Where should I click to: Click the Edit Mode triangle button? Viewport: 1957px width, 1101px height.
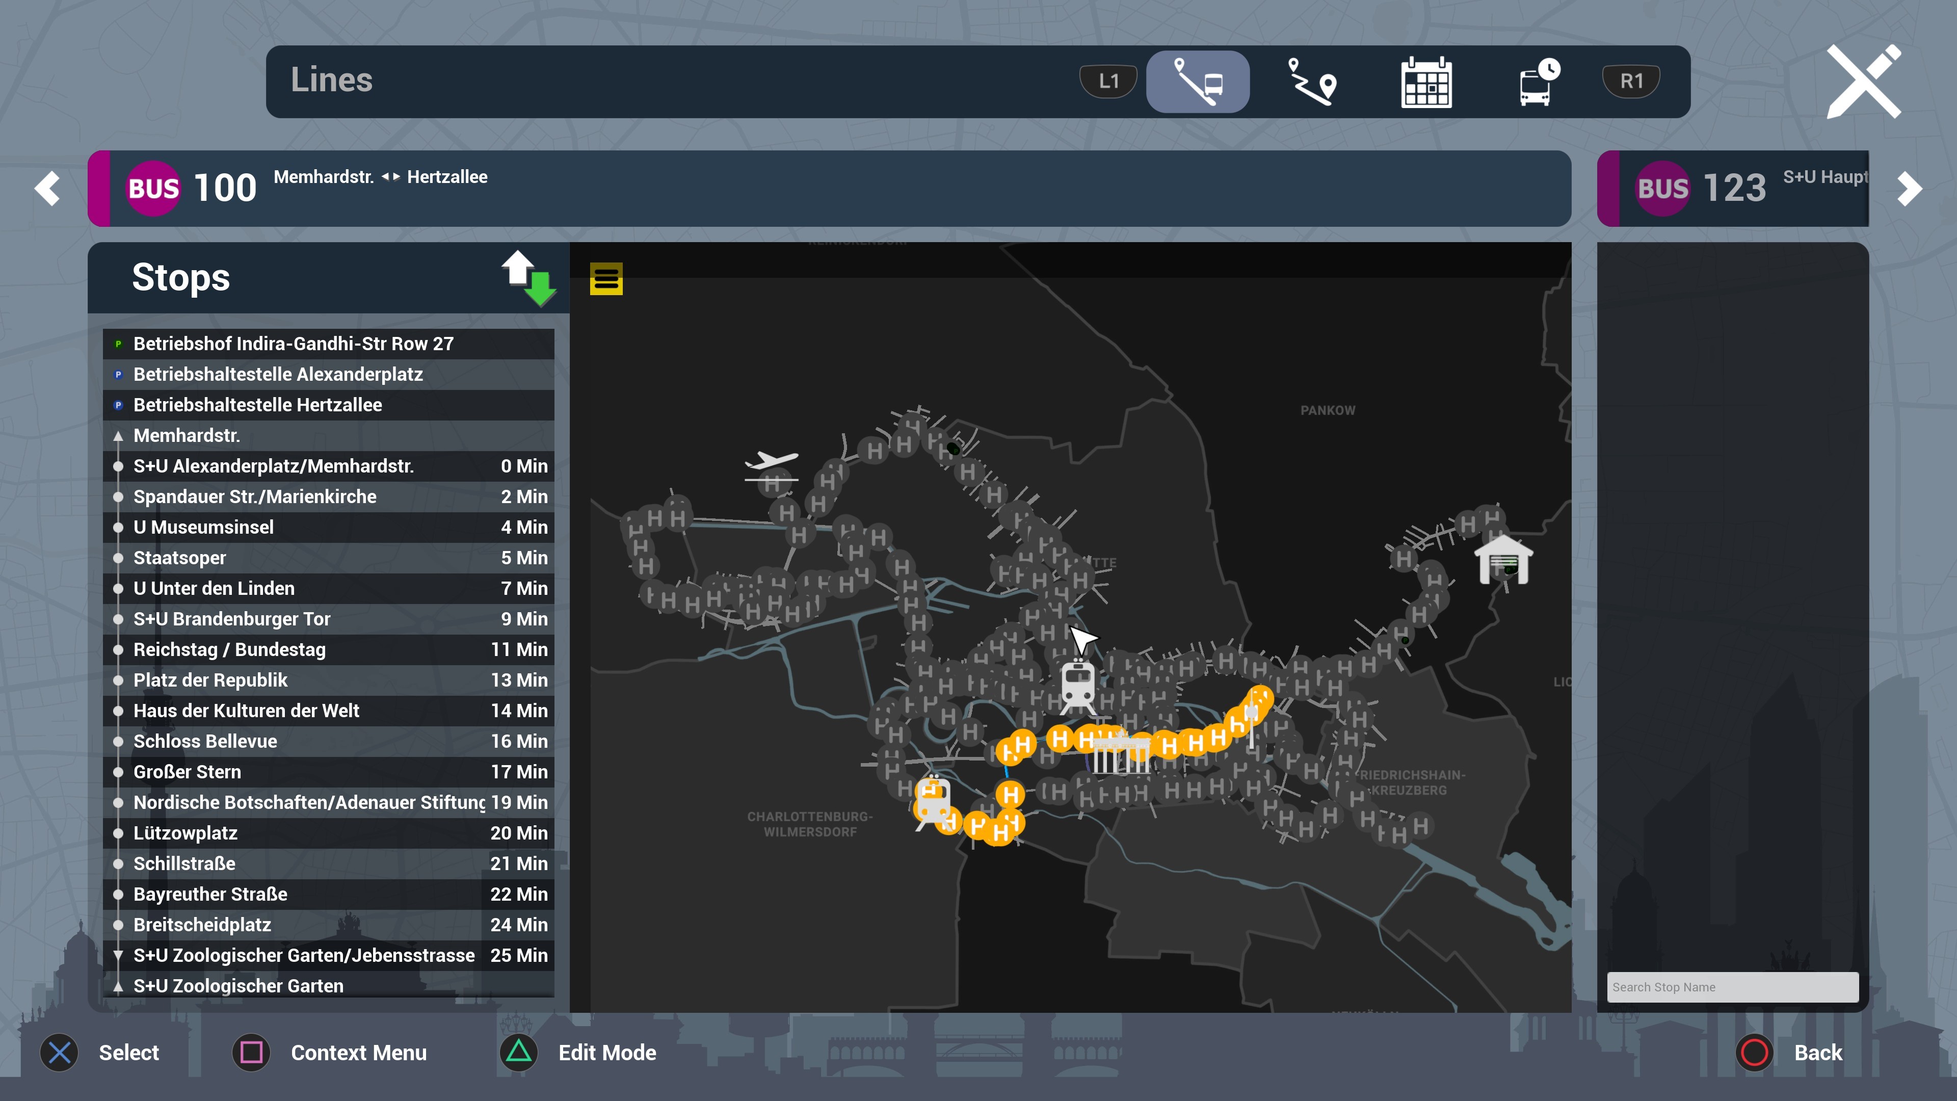click(x=519, y=1053)
